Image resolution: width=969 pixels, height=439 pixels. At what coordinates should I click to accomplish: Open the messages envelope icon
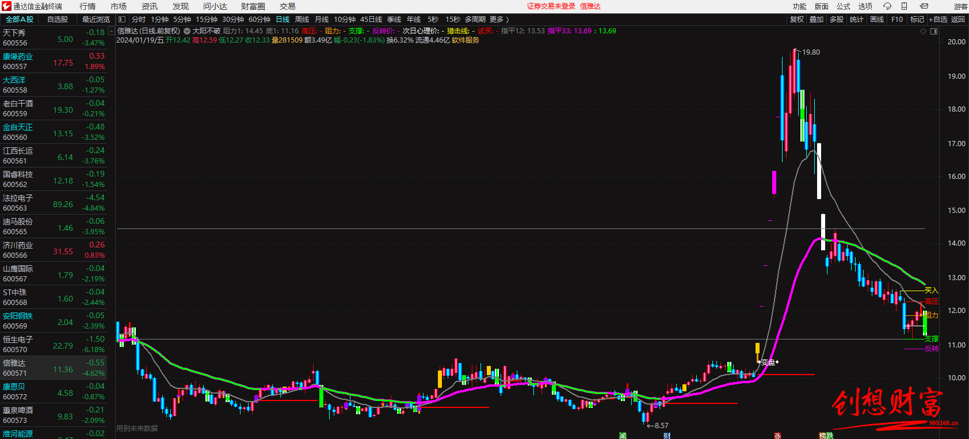(924, 6)
